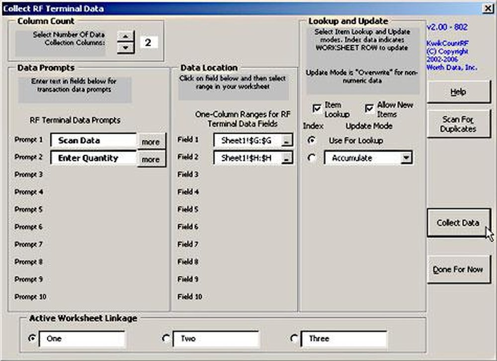Toggle the Item Lookup checkbox
The width and height of the screenshot is (497, 361).
pyautogui.click(x=317, y=109)
